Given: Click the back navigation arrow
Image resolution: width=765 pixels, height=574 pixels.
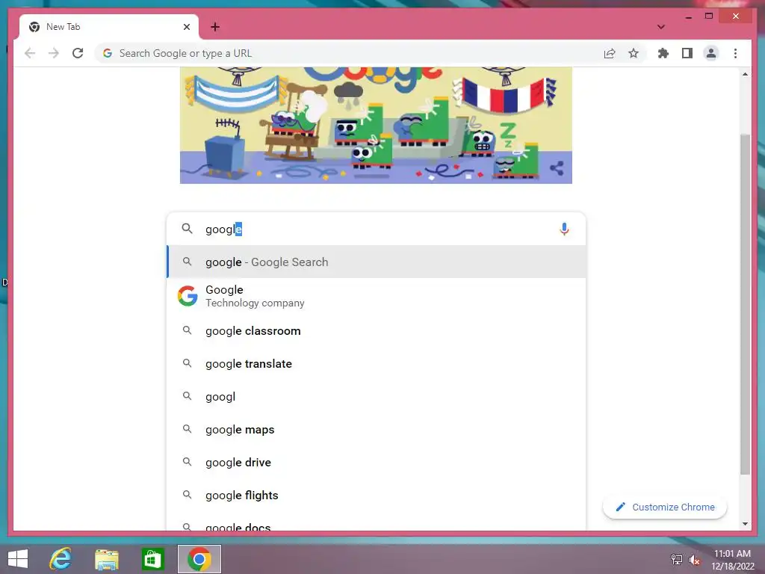Looking at the screenshot, I should pos(30,53).
